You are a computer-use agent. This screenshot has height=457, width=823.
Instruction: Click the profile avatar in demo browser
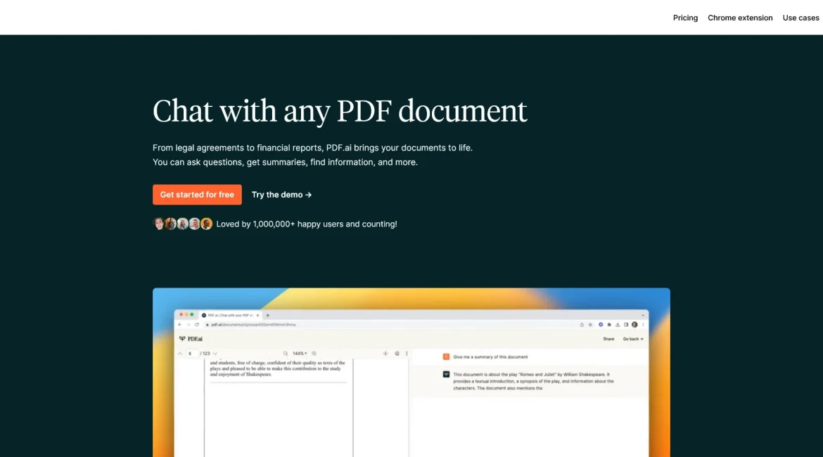(x=634, y=325)
